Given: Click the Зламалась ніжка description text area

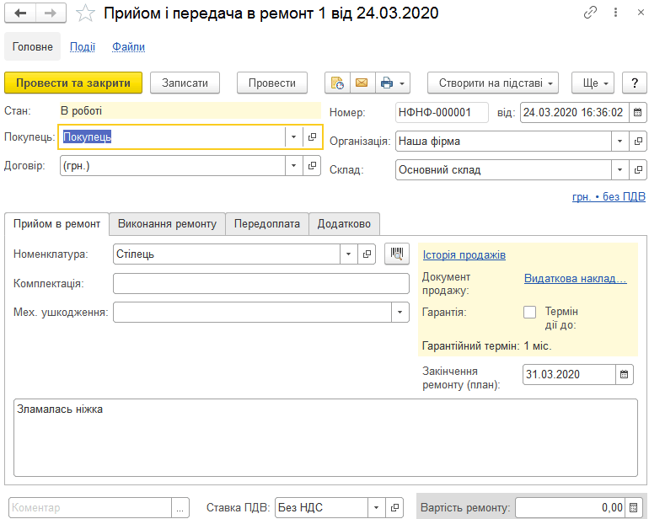Looking at the screenshot, I should click(325, 437).
